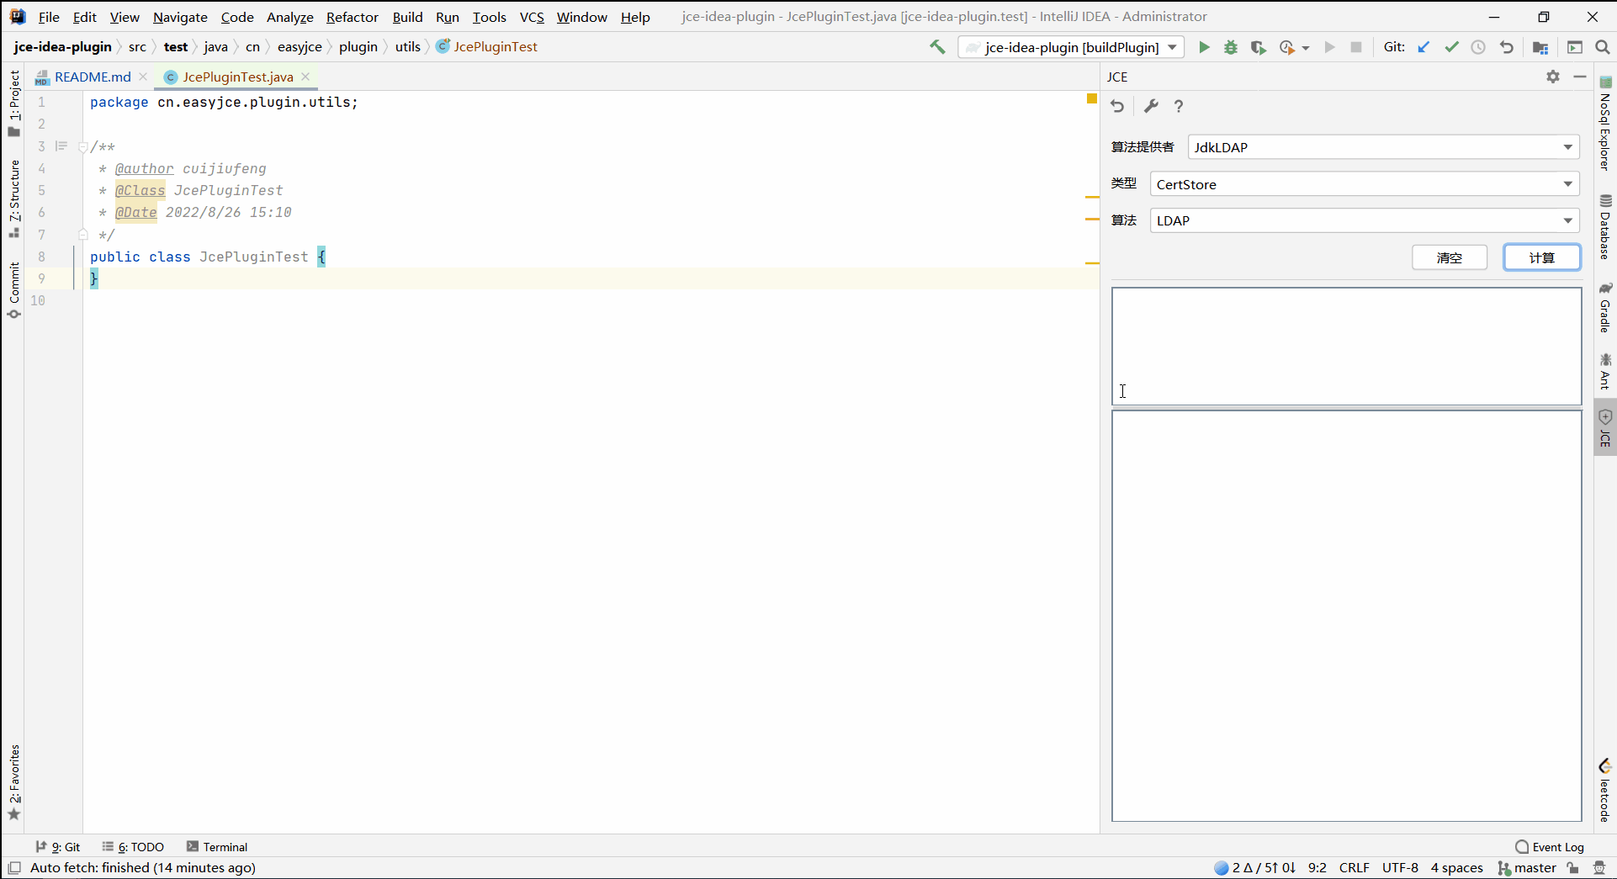This screenshot has height=879, width=1617.
Task: Open the 算法提供者 JdkLDAP dropdown
Action: 1383,147
